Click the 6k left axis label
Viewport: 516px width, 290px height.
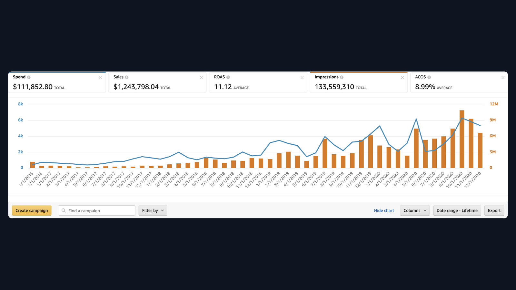click(x=21, y=120)
